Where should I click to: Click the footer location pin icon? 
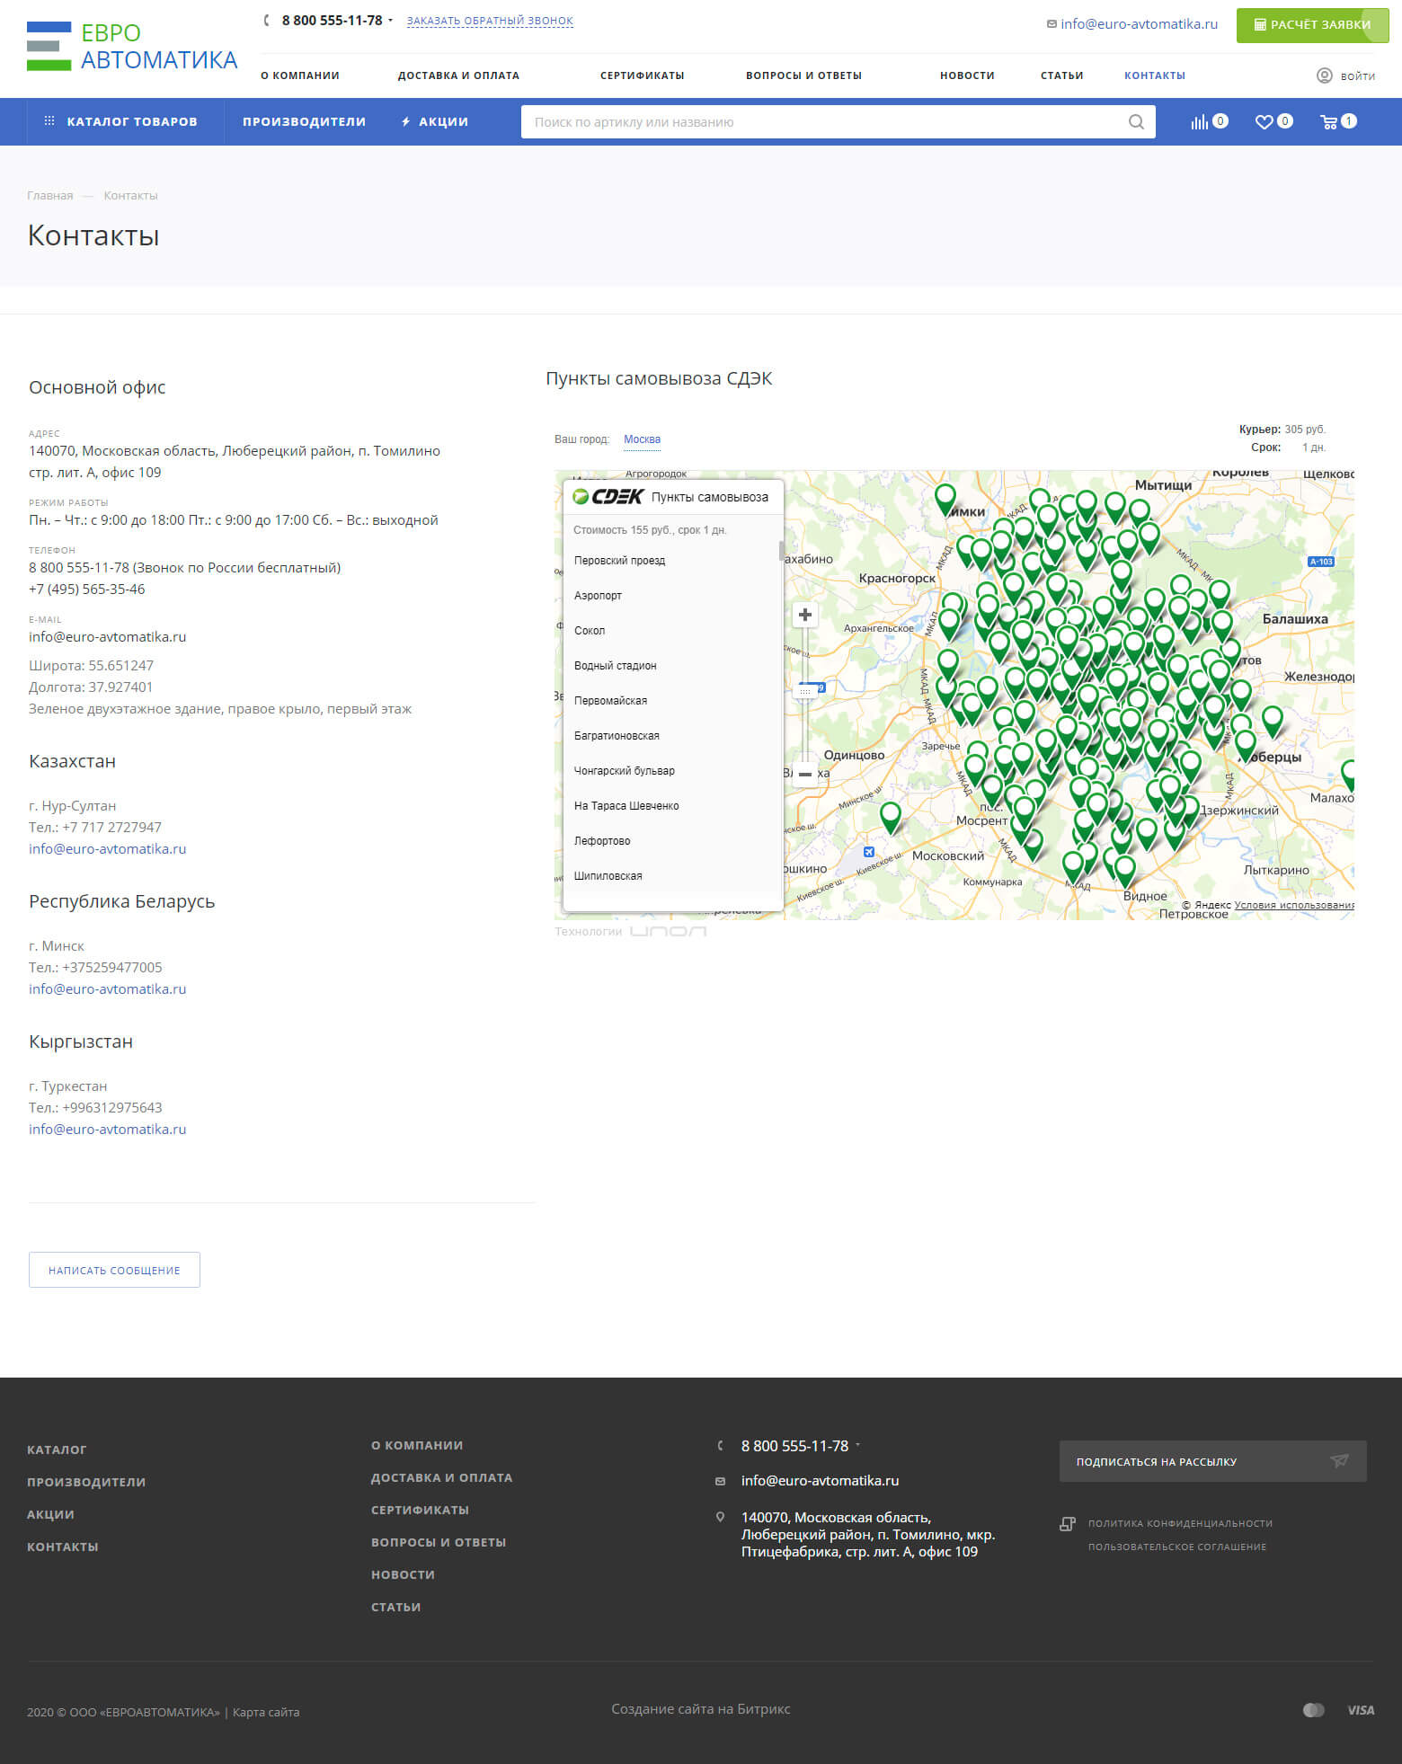pos(720,1517)
